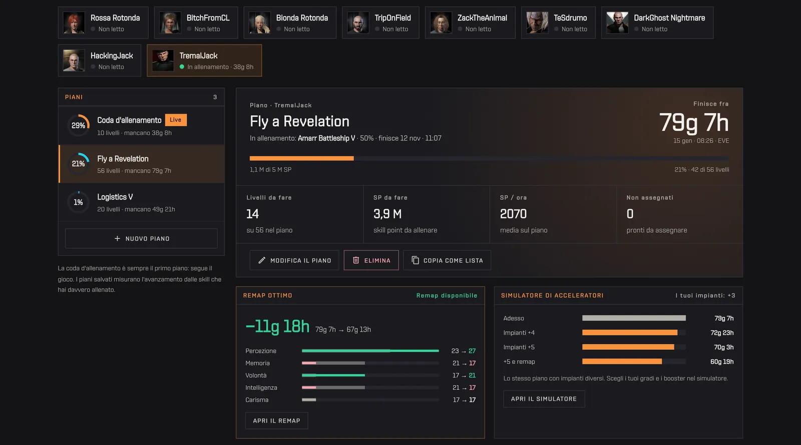Click the Percezione attribute bar
This screenshot has height=445, width=801.
(x=370, y=351)
